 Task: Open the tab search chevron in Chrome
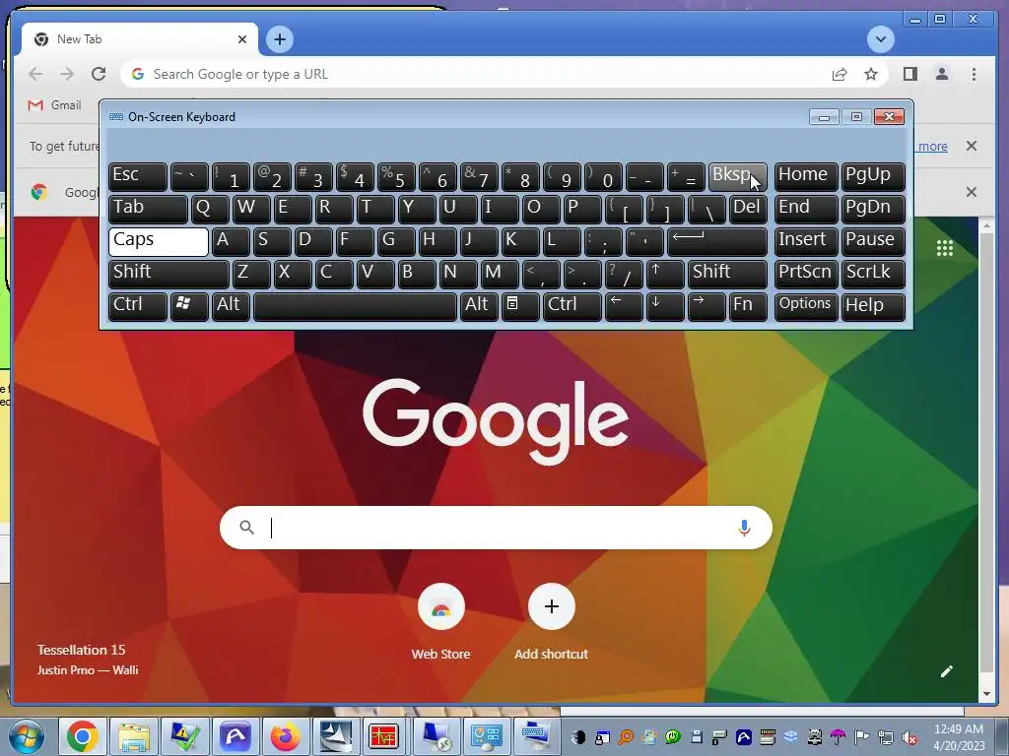pyautogui.click(x=880, y=39)
